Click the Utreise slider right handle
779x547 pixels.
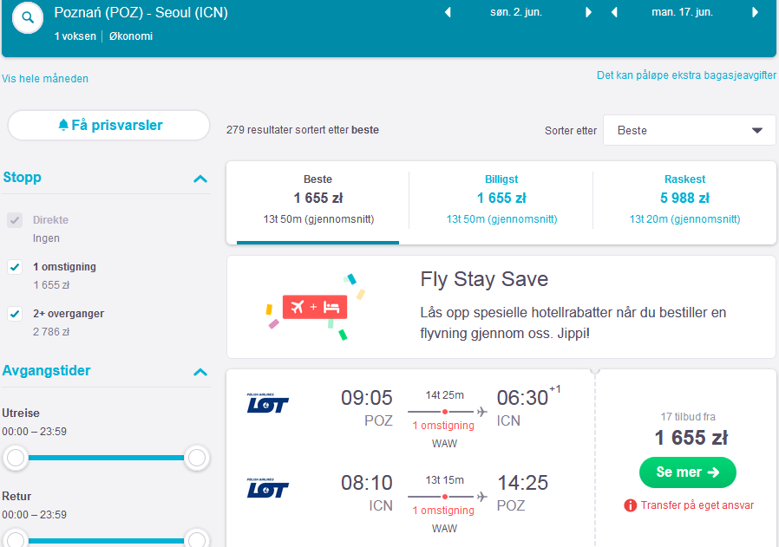(x=197, y=458)
